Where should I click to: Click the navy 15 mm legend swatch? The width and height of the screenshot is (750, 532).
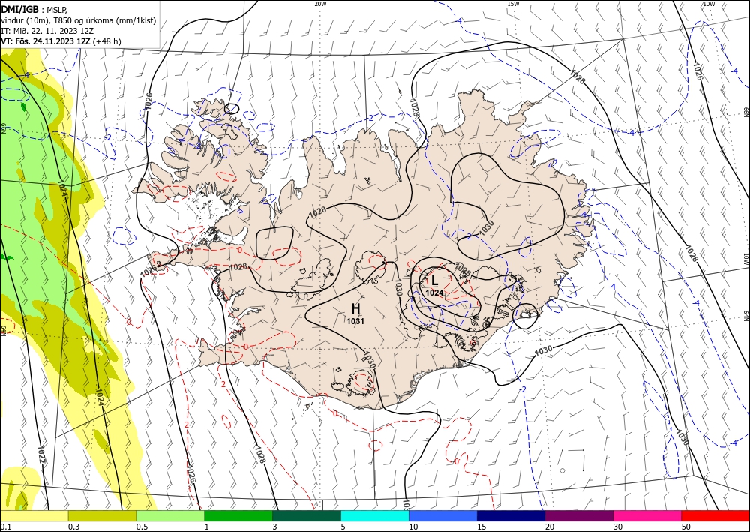point(511,516)
